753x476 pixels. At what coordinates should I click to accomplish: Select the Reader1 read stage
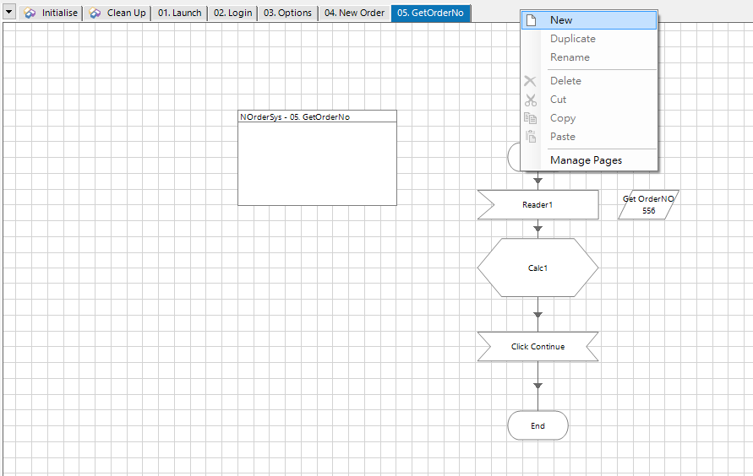pyautogui.click(x=537, y=205)
